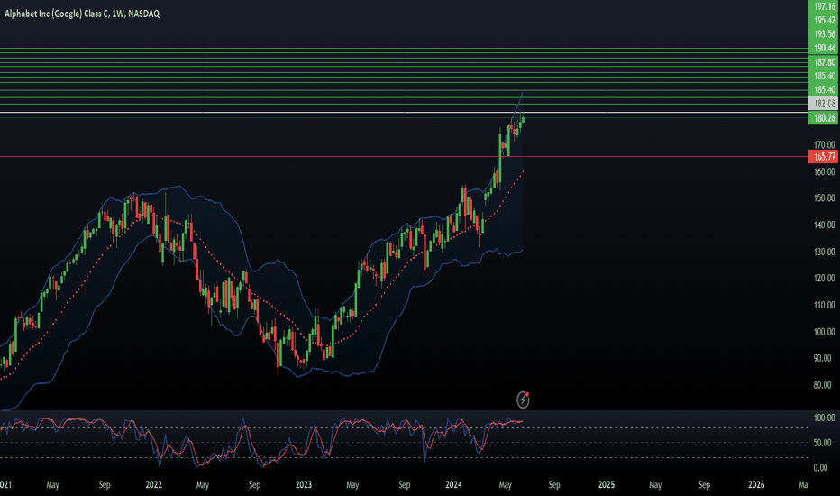Click the 2022 label on time axis
This screenshot has height=496, width=840.
(x=154, y=485)
